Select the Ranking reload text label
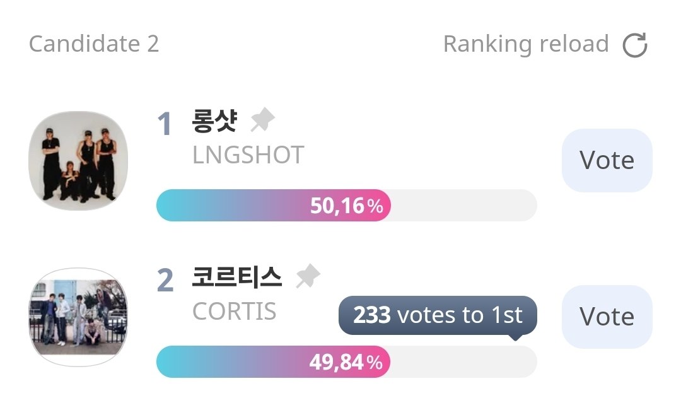 click(526, 44)
